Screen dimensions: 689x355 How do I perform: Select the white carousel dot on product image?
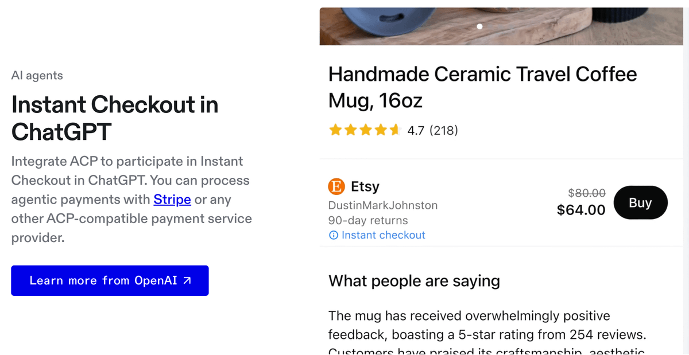coord(480,26)
